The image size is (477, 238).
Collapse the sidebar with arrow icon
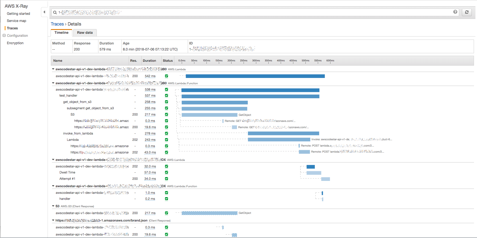coord(44,12)
